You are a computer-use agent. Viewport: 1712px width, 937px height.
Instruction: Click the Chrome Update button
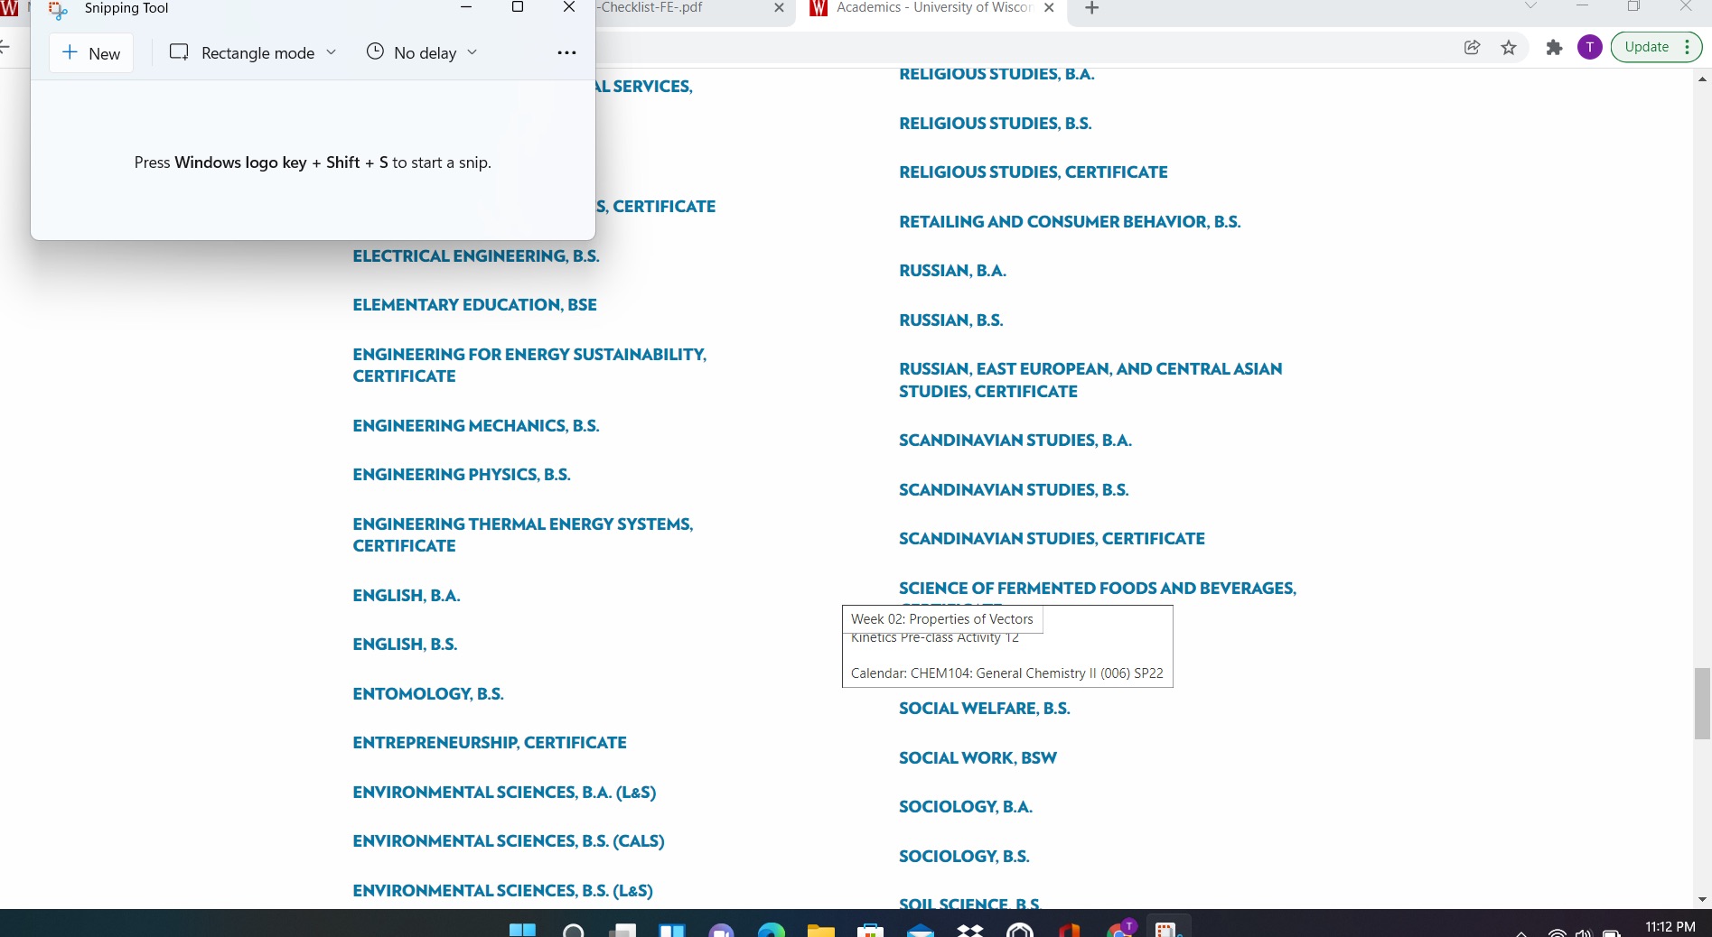coord(1646,47)
